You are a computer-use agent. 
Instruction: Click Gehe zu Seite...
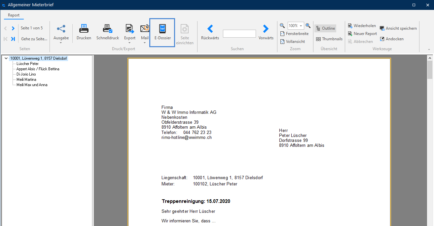[34, 39]
